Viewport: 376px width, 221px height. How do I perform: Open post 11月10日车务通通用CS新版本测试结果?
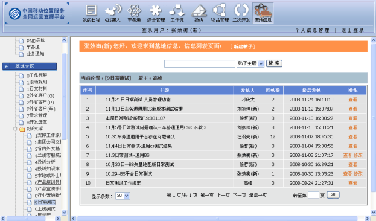144,109
